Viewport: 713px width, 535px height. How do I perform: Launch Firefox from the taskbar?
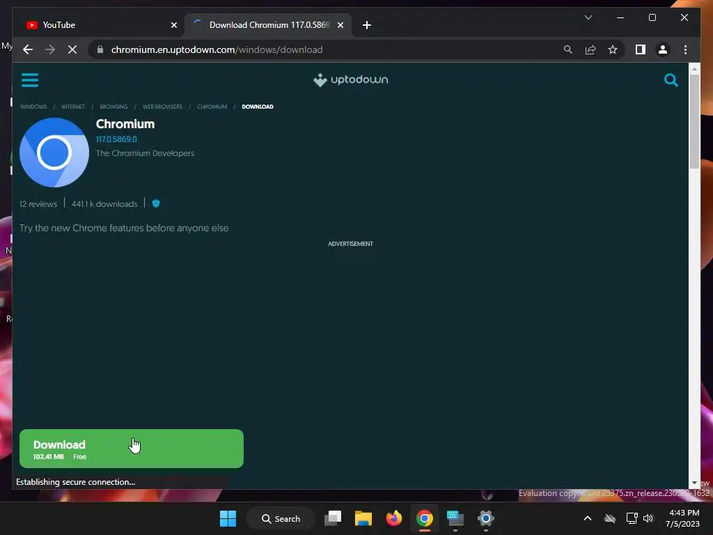pyautogui.click(x=394, y=518)
